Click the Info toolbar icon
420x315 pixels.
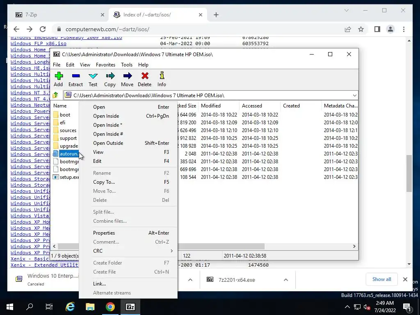coord(162,75)
